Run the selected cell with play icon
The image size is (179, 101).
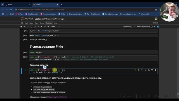(x=38, y=27)
